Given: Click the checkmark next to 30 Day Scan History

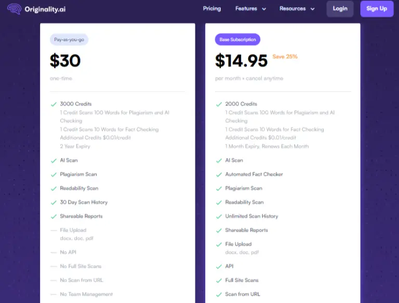Looking at the screenshot, I should [54, 203].
